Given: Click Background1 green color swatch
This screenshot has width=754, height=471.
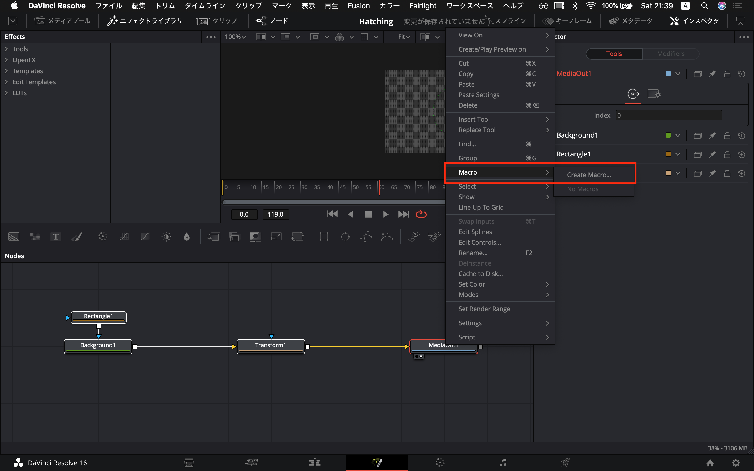Looking at the screenshot, I should pyautogui.click(x=668, y=136).
